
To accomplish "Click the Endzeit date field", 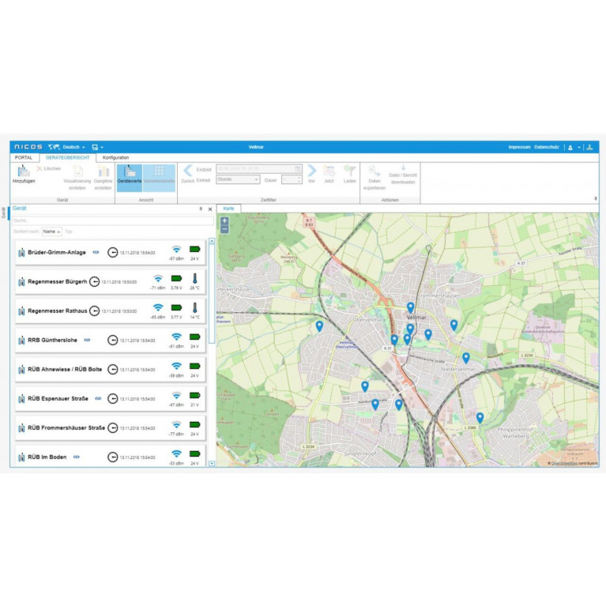I will coord(259,169).
